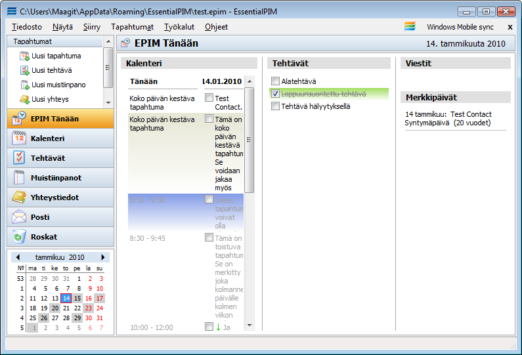This screenshot has width=522, height=355.
Task: Select day 31 of tammikuu in mini calendar
Action: [100, 318]
